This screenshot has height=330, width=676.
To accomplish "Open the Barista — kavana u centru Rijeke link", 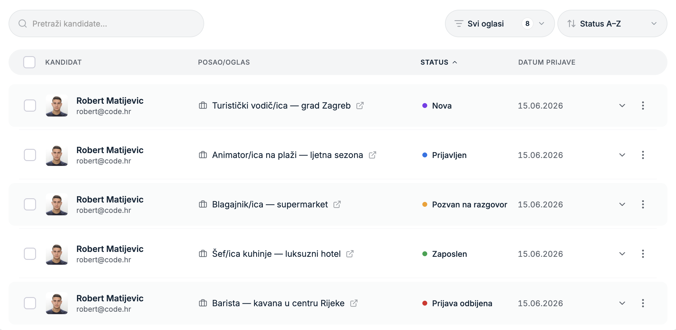I will click(278, 303).
